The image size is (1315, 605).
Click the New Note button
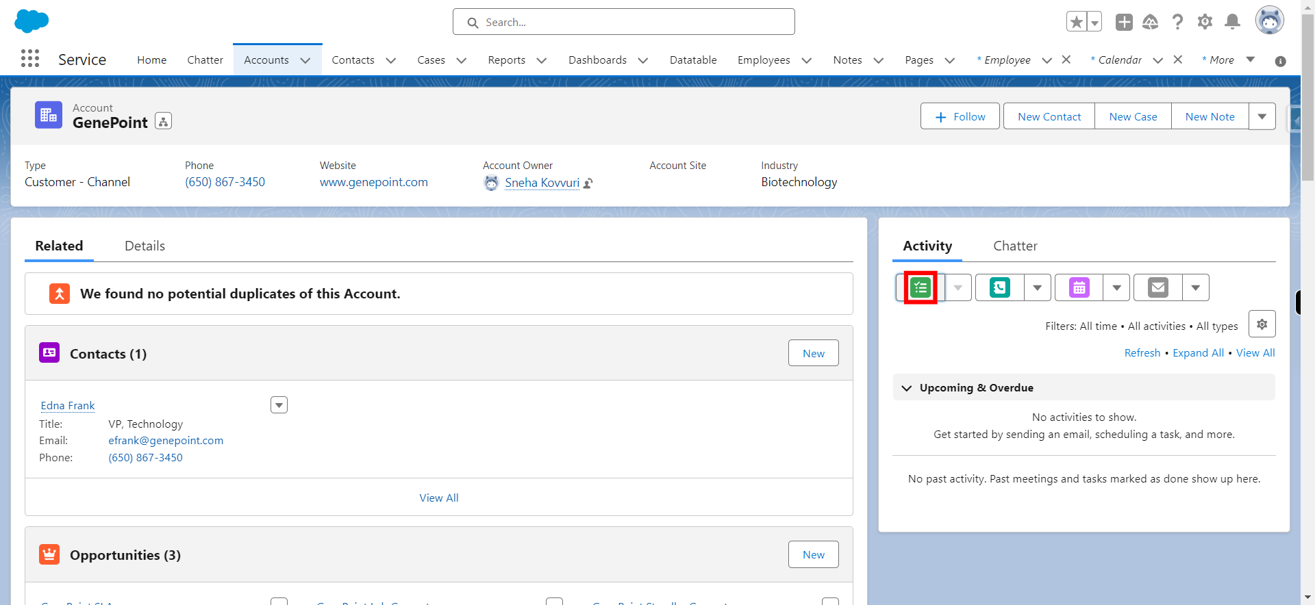tap(1210, 116)
